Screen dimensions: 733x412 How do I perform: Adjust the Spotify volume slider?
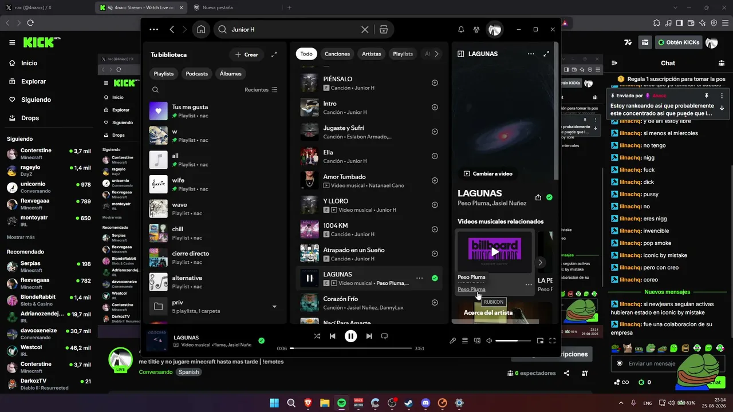click(x=513, y=341)
